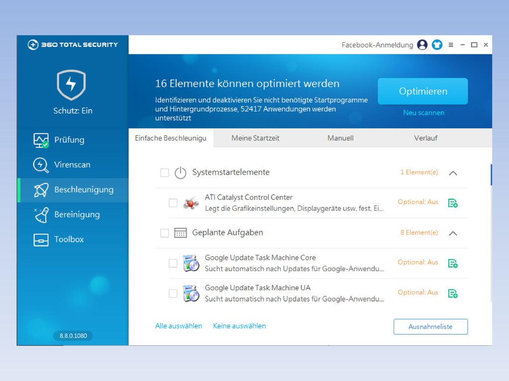Click the Systemstartelemente power icon
The height and width of the screenshot is (381, 509).
[x=180, y=173]
